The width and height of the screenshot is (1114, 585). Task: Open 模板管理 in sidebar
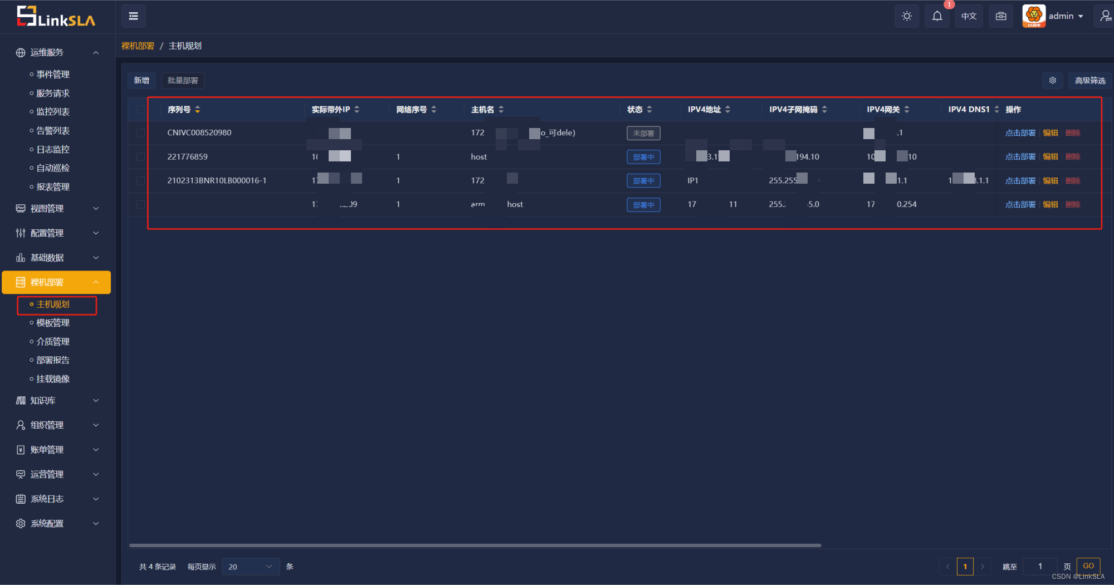click(x=53, y=323)
